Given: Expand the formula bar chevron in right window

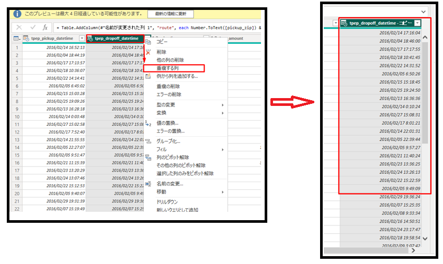Looking at the screenshot, I should pos(423,12).
